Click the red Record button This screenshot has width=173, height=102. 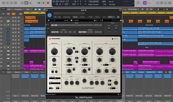tap(48, 3)
